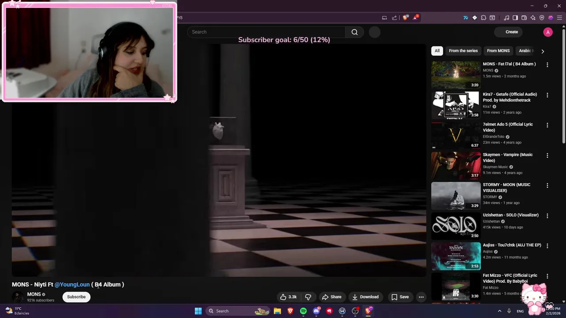Screen dimensions: 566x318
Task: Open the MONS channel avatar
Action: coord(18,297)
